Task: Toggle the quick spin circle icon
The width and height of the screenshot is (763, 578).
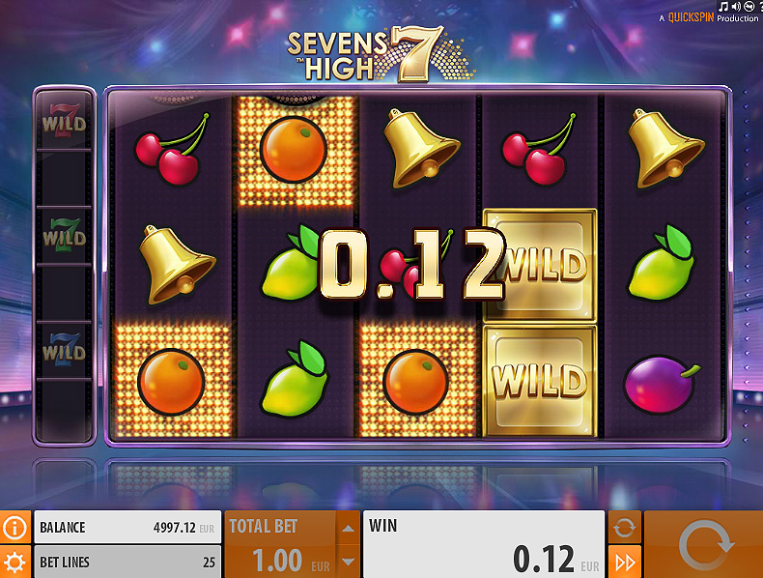Action: click(x=749, y=6)
